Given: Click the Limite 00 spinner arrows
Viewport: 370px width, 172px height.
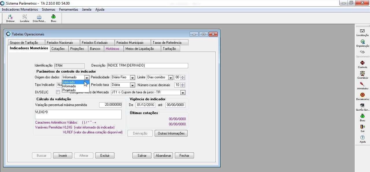Looking at the screenshot, I should (x=182, y=78).
